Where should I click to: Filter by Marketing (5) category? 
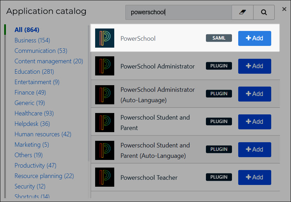(32, 145)
